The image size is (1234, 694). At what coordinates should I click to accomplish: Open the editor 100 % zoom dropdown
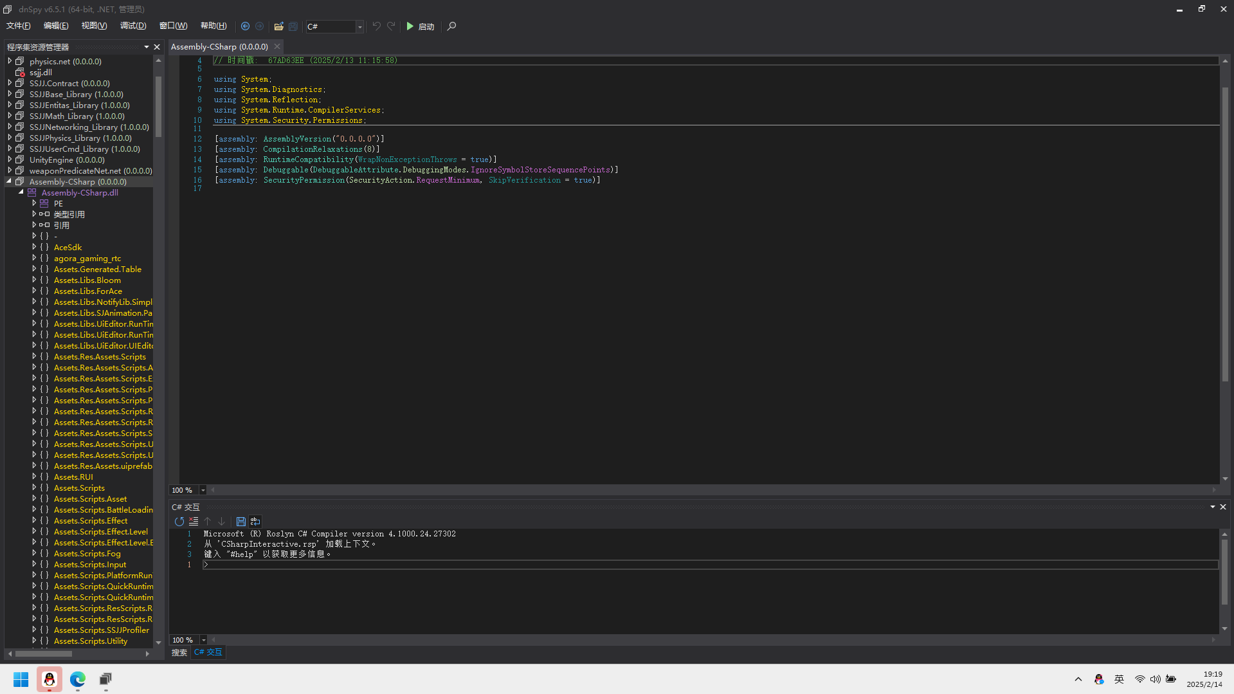[x=203, y=490]
